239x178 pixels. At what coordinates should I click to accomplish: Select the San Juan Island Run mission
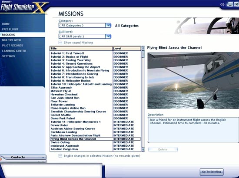click(x=95, y=98)
